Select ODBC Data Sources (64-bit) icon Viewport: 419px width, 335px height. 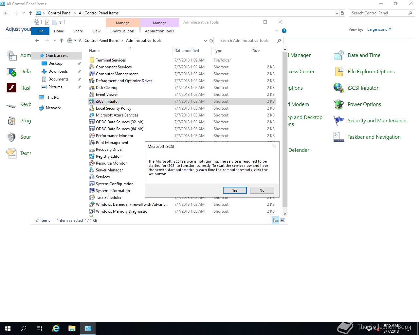pyautogui.click(x=92, y=129)
